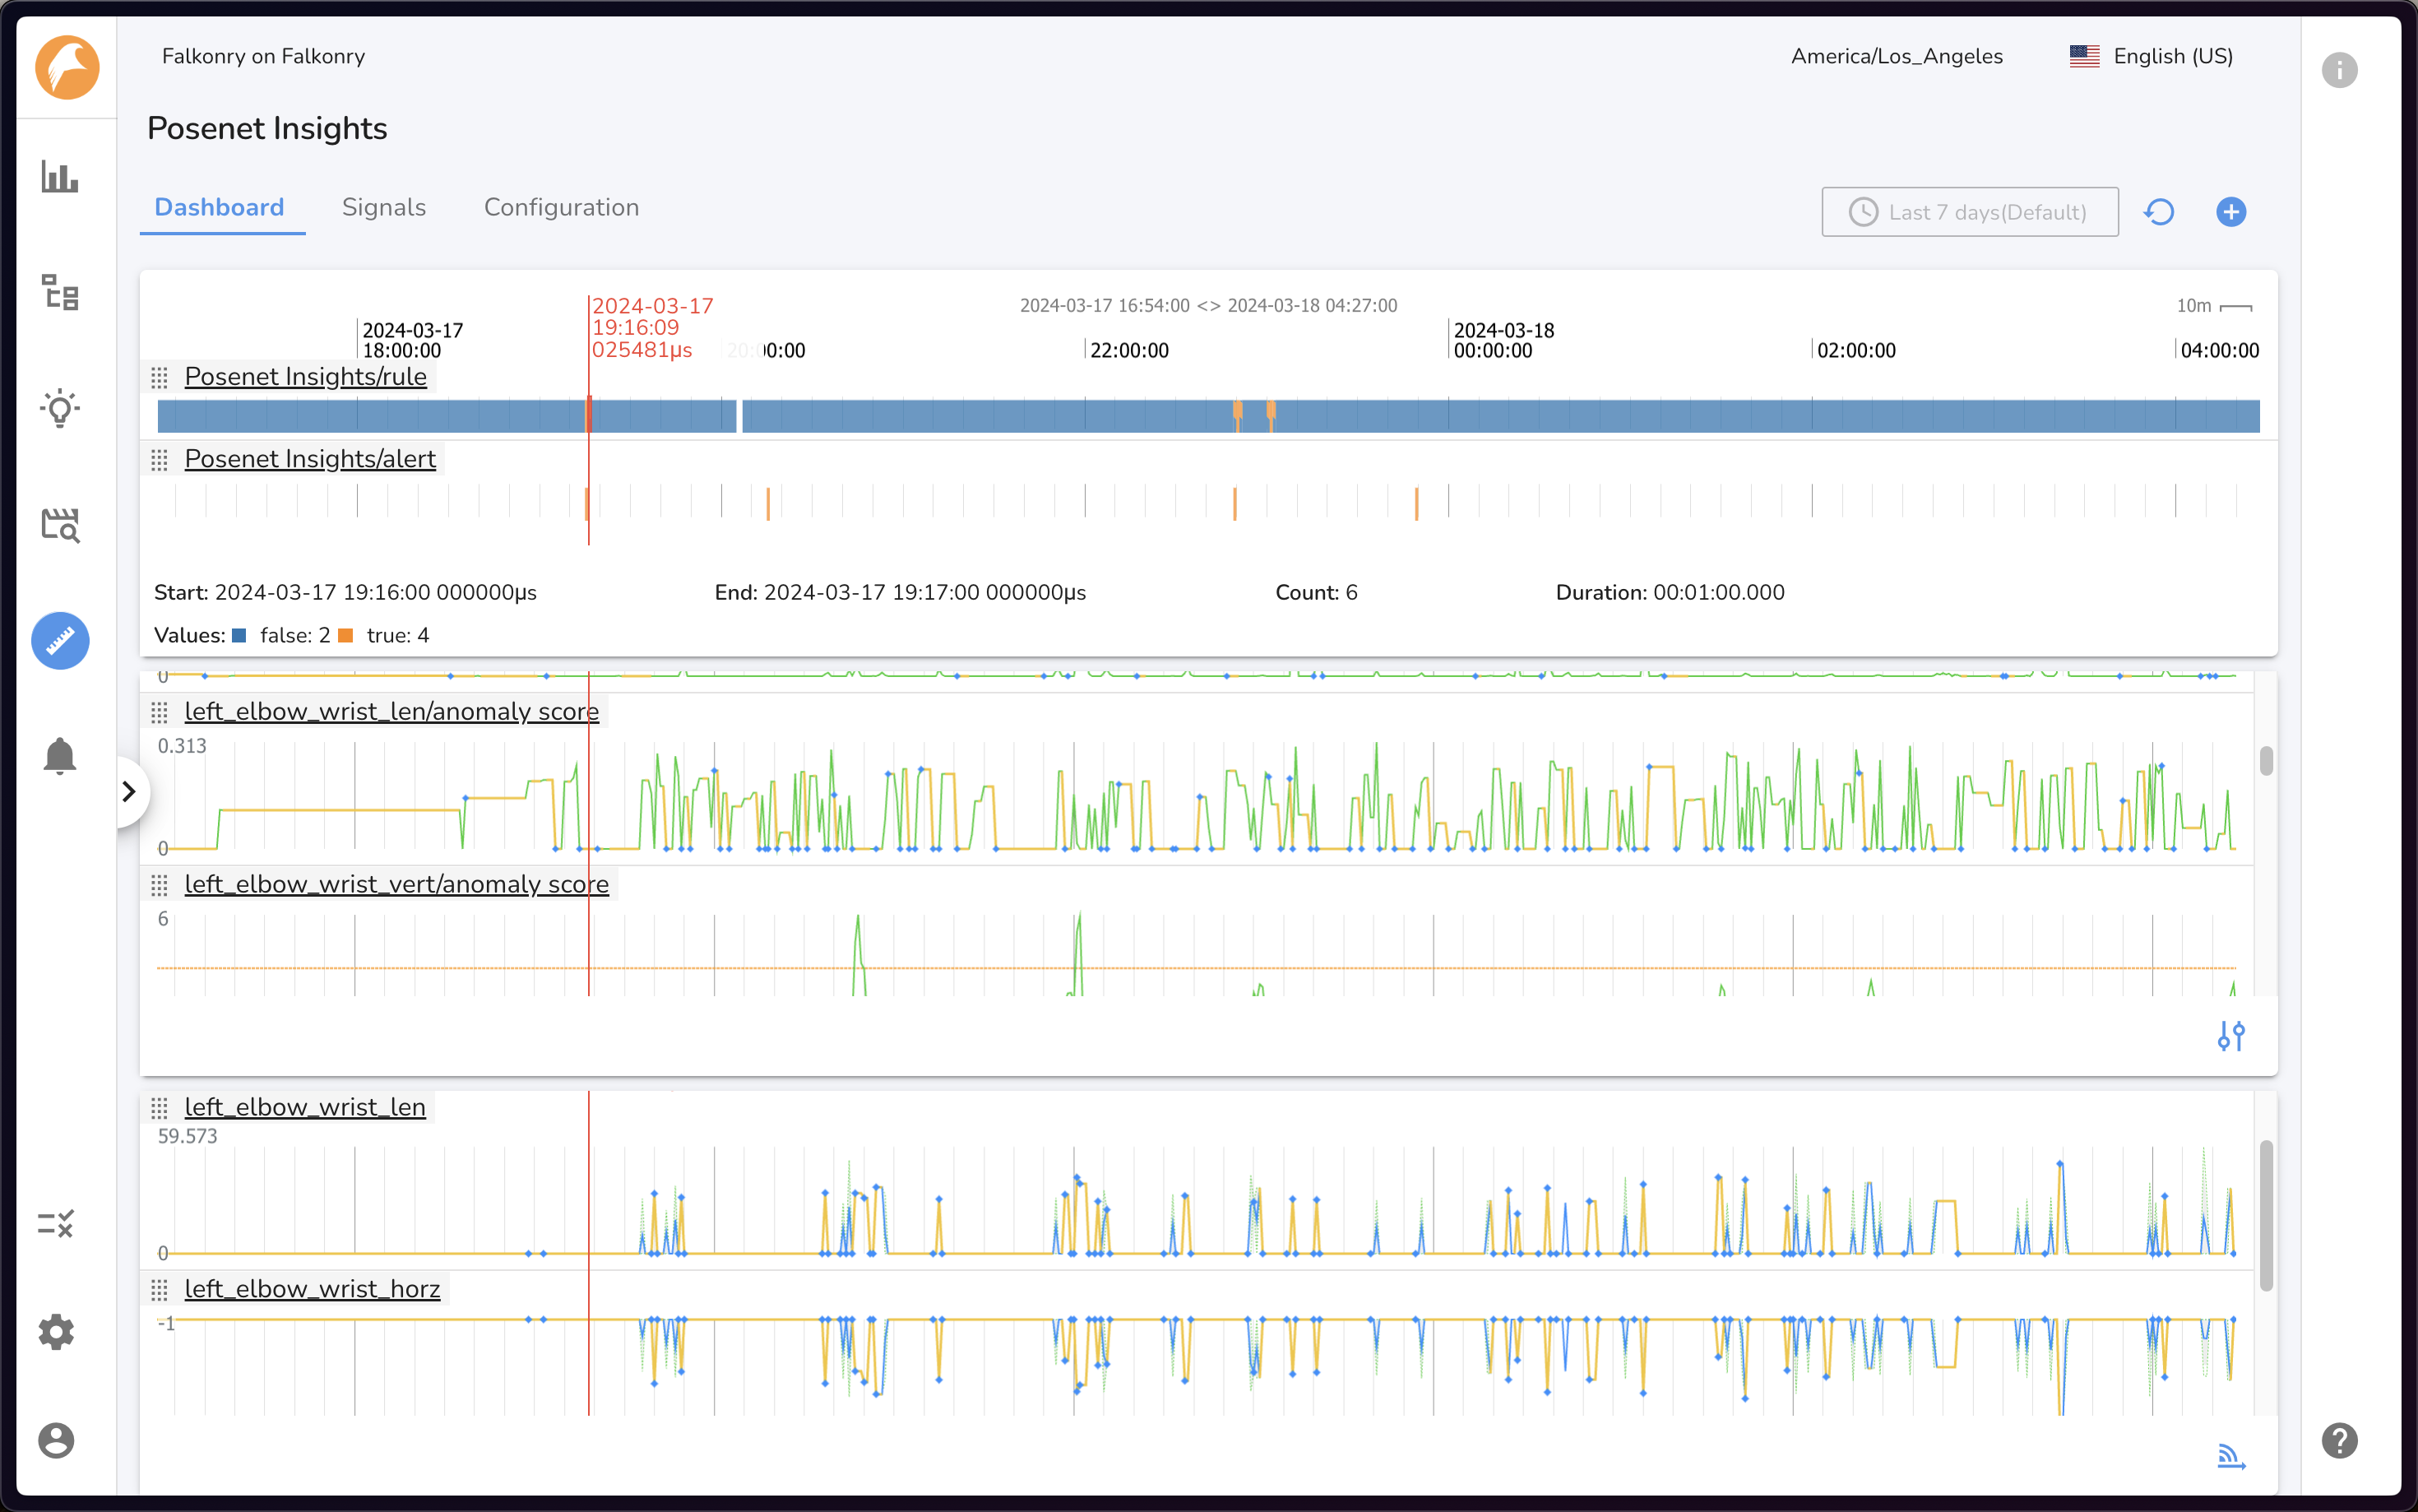Viewport: 2418px width, 1512px height.
Task: Click the Start: 2024-03-17 19:16:00 text
Action: coord(345,593)
